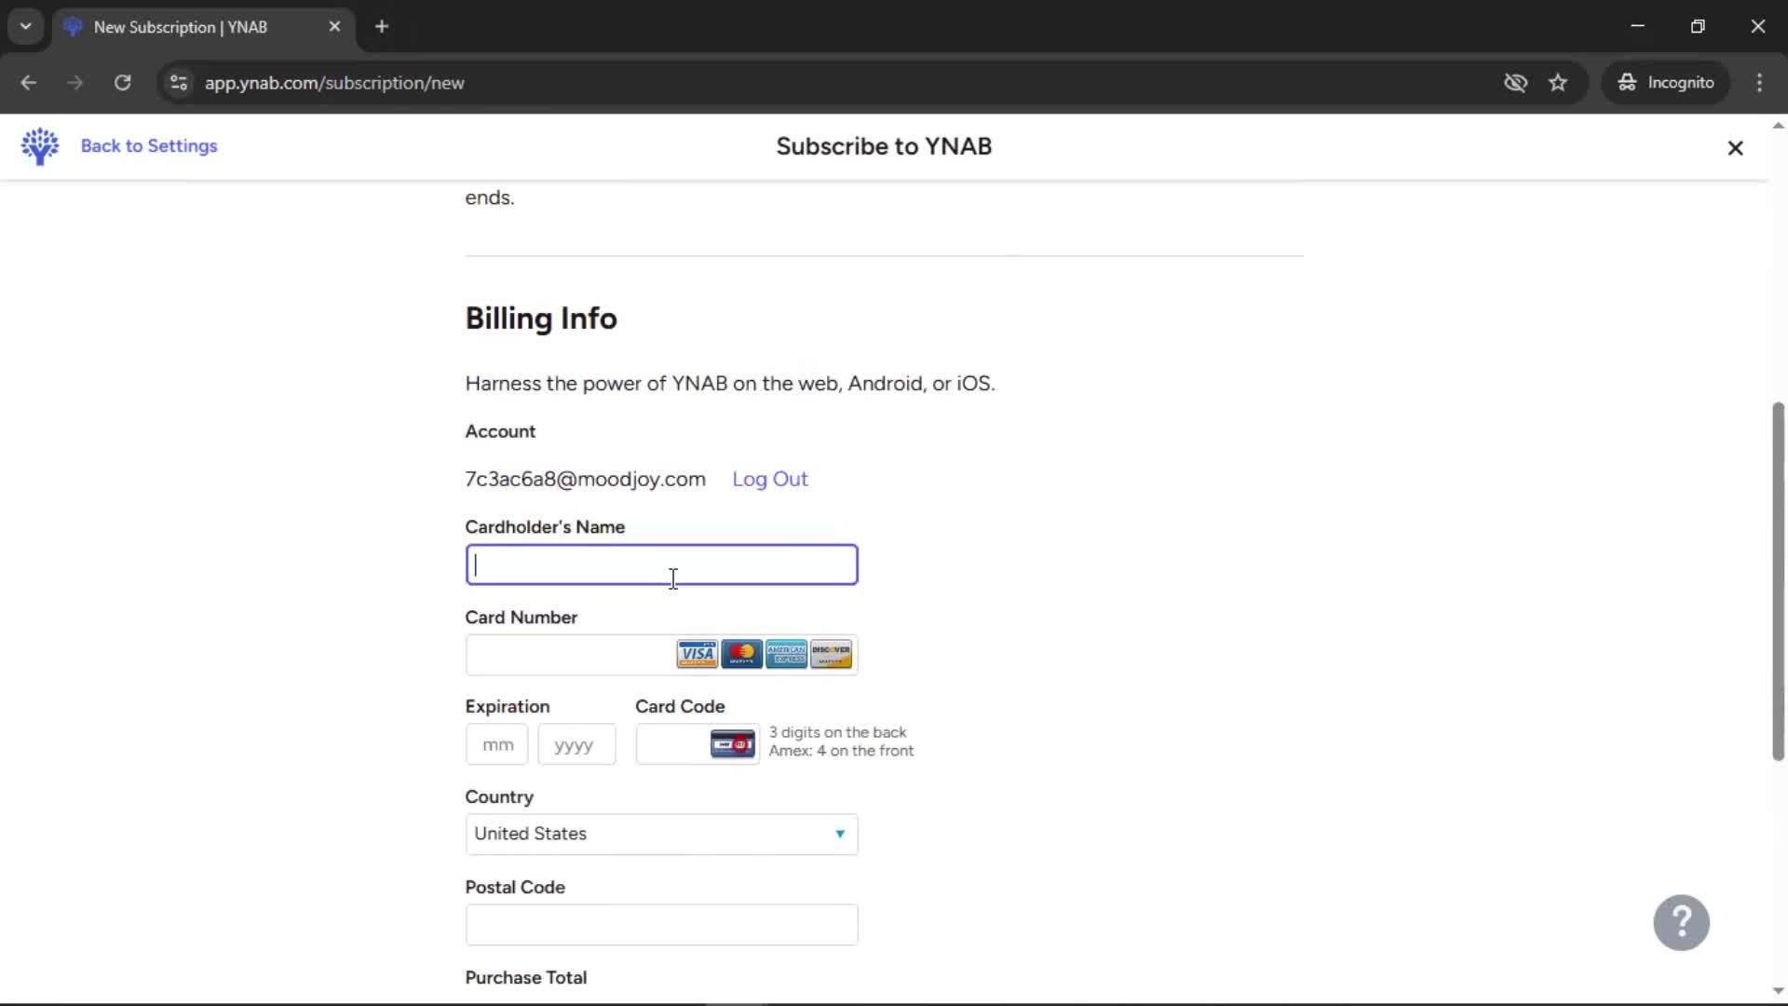Click the Discover card logo

tap(831, 654)
